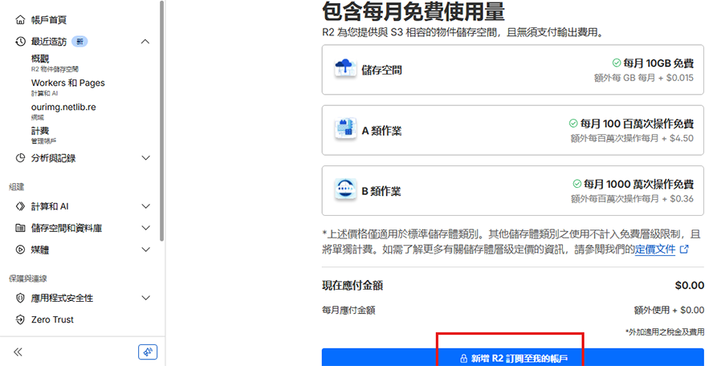713x366 pixels.
Task: Click the B 類作業 card icon
Action: 345,190
